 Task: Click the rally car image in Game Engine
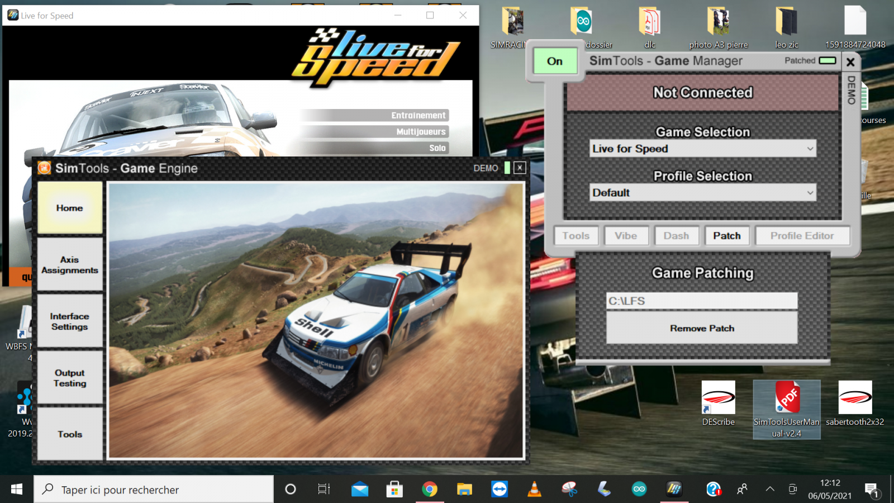(x=316, y=320)
